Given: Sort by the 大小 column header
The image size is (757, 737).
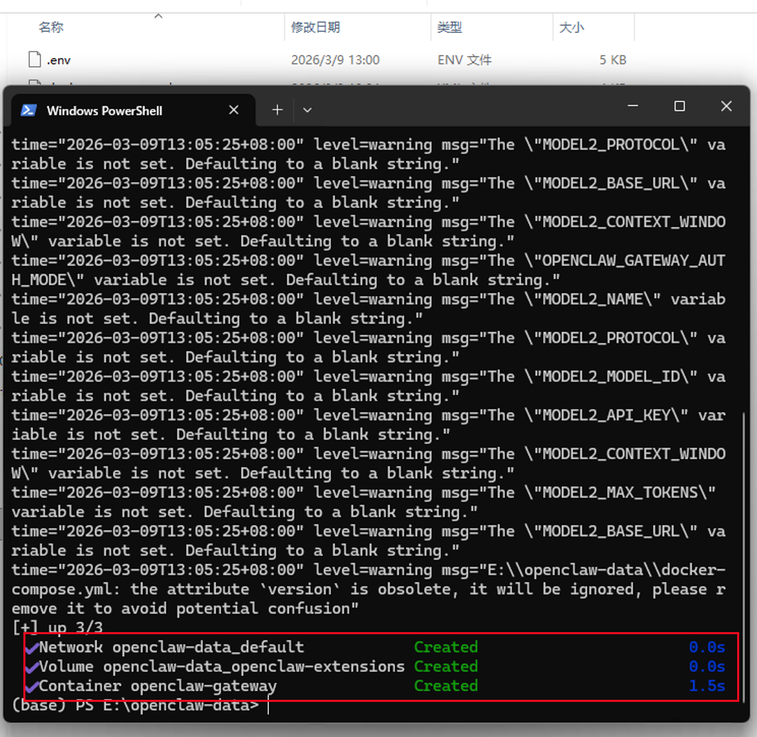Looking at the screenshot, I should click(x=571, y=27).
